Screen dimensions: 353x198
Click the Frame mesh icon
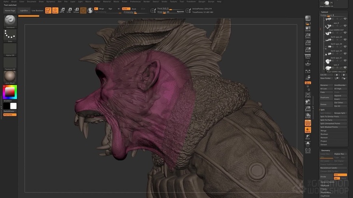pyautogui.click(x=308, y=95)
